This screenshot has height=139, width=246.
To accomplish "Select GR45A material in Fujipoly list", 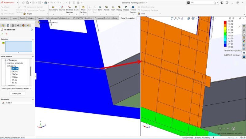I will pyautogui.click(x=15, y=74).
